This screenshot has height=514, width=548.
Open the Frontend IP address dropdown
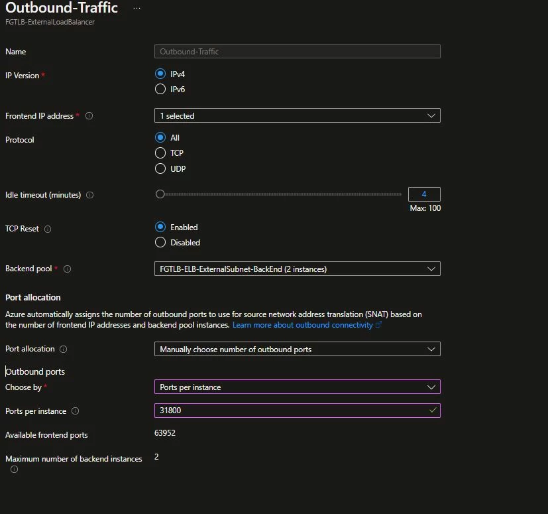[298, 116]
